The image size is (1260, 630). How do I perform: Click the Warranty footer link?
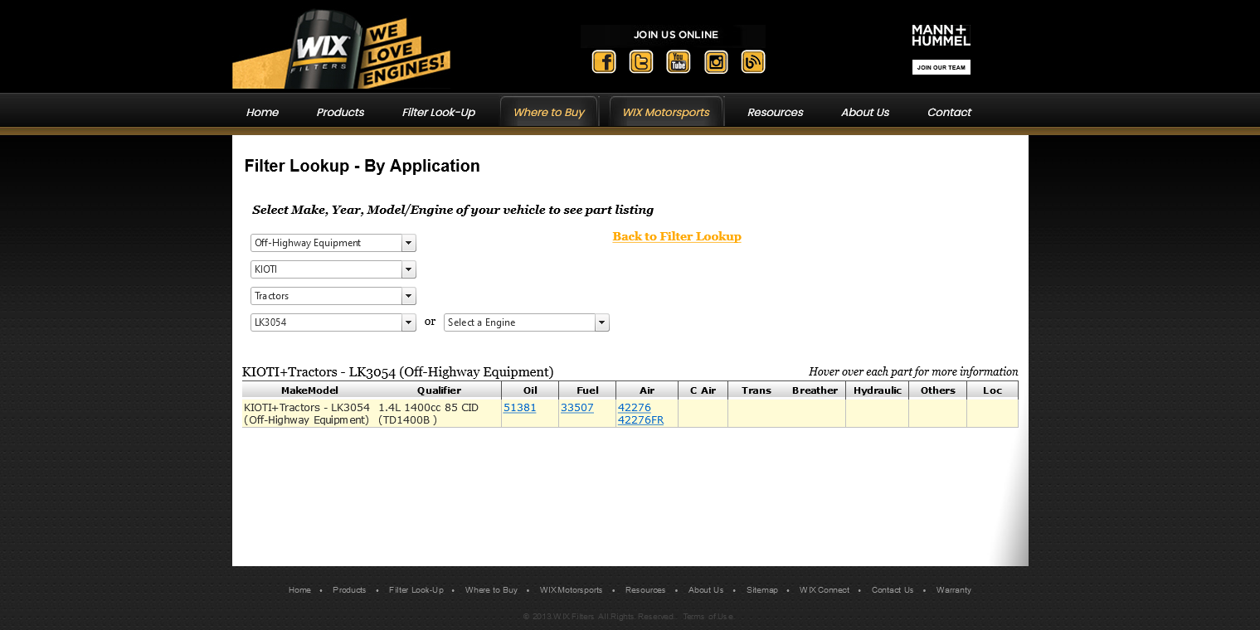(953, 590)
